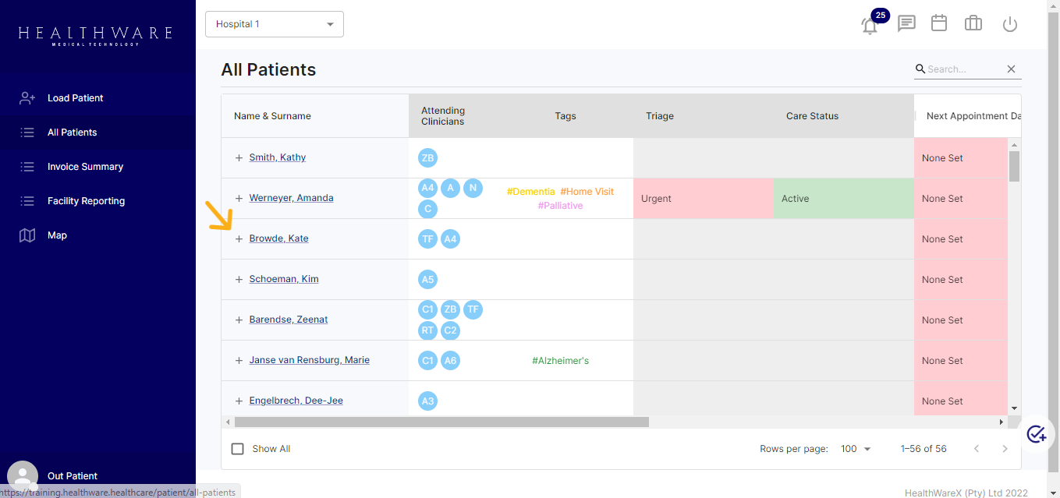Tick the Show All checkbox
The width and height of the screenshot is (1060, 498).
point(238,449)
